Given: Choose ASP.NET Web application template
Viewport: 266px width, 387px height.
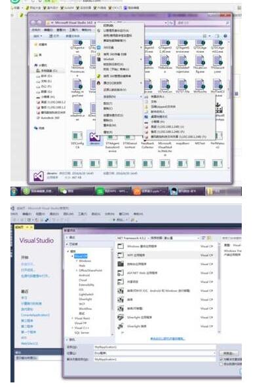Looking at the screenshot, I should 166,272.
